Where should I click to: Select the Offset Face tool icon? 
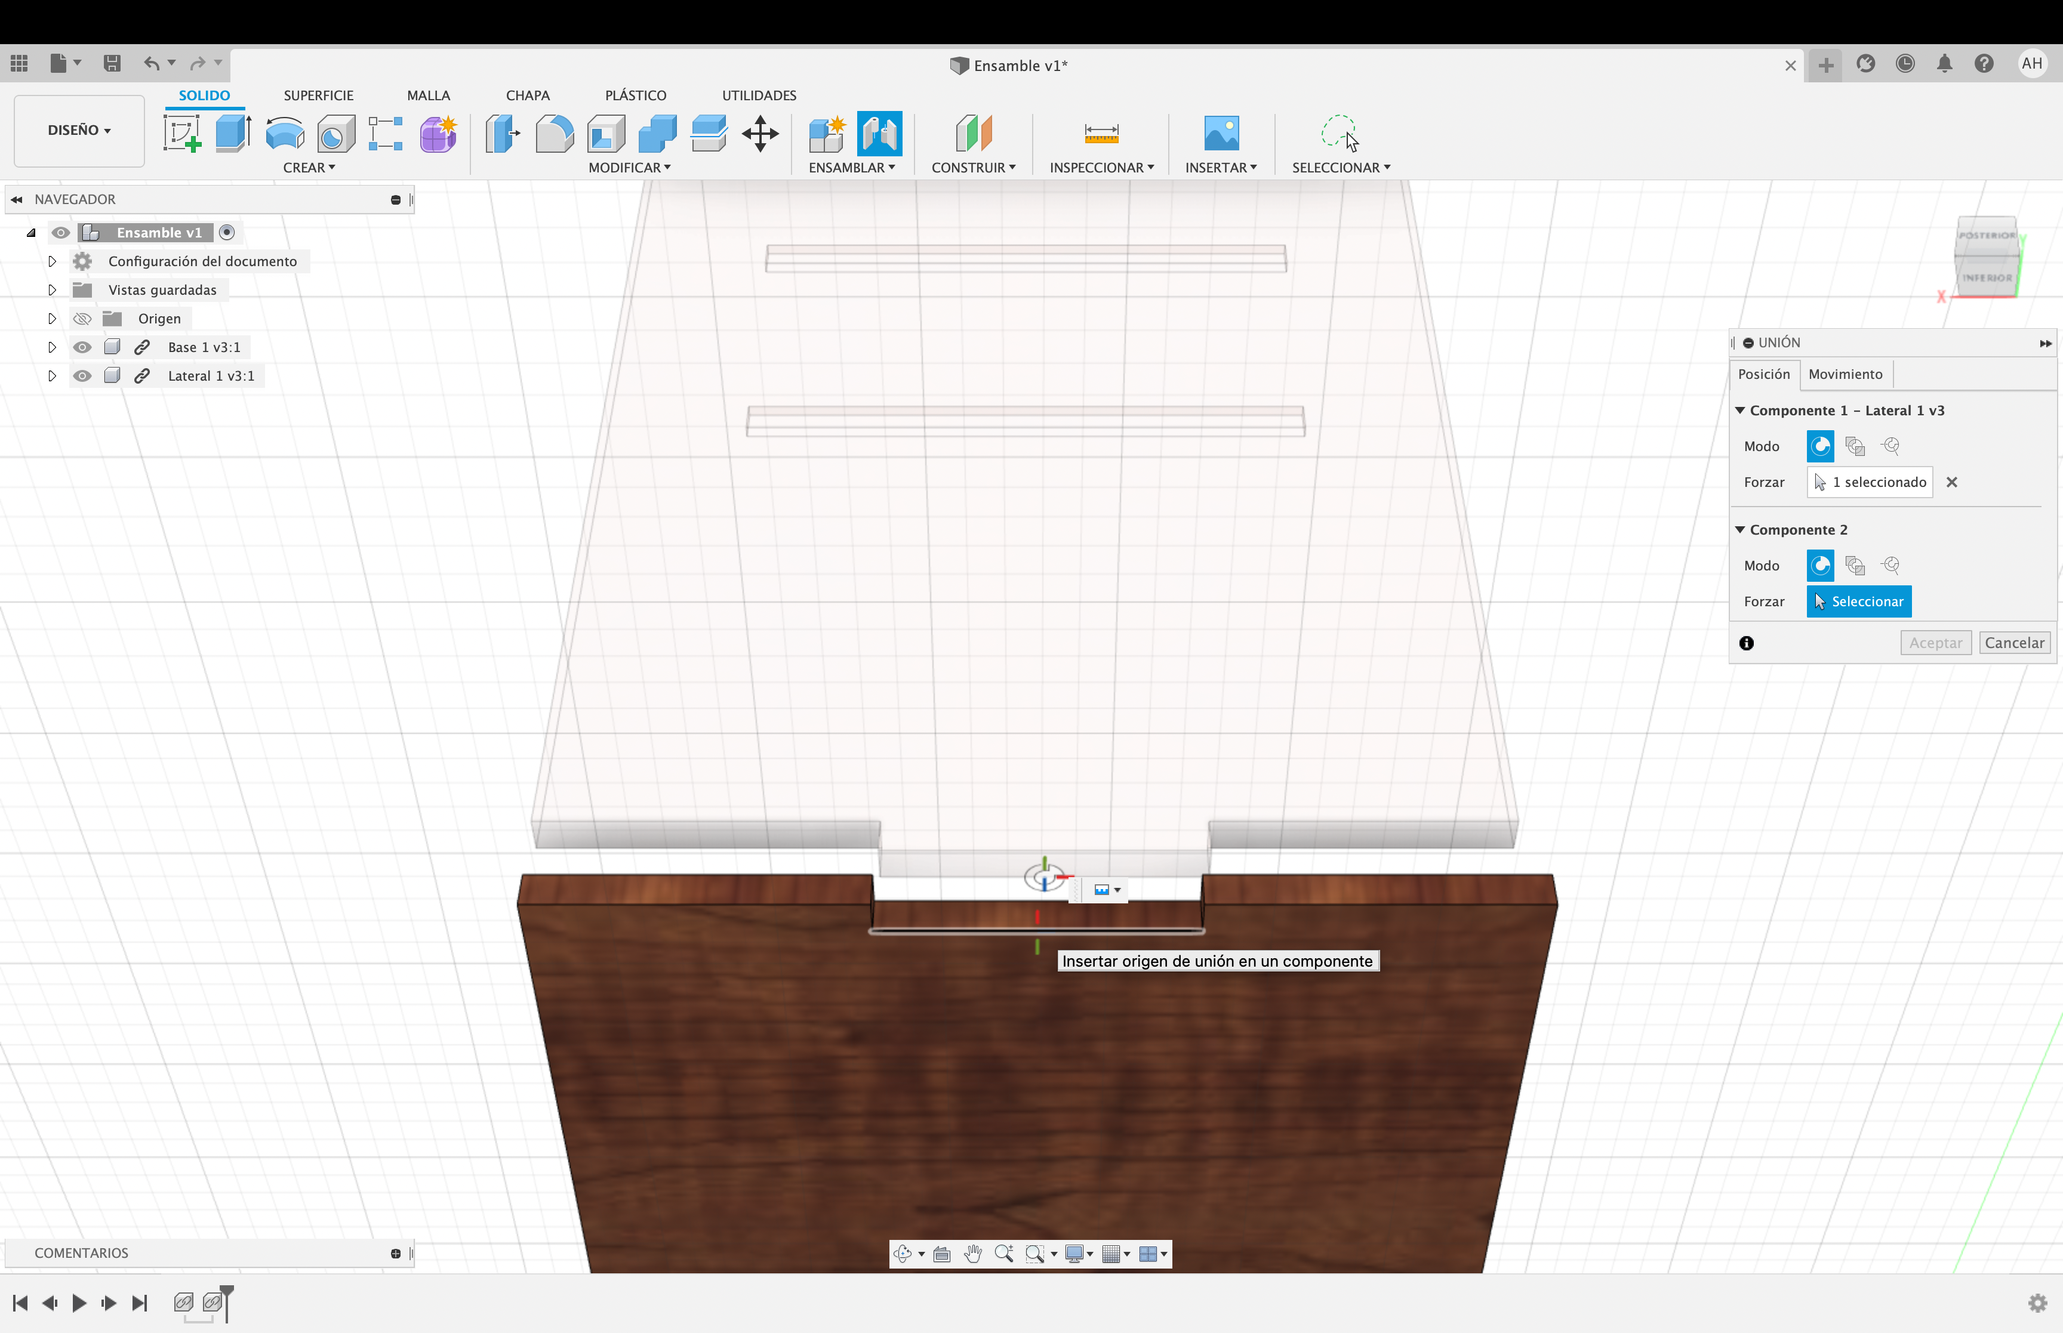709,134
